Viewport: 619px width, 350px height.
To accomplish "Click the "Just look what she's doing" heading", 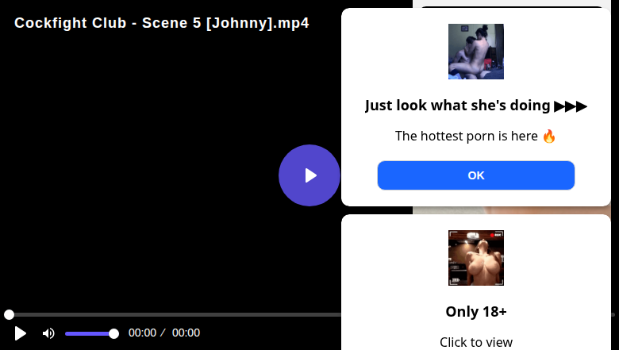I will point(457,106).
